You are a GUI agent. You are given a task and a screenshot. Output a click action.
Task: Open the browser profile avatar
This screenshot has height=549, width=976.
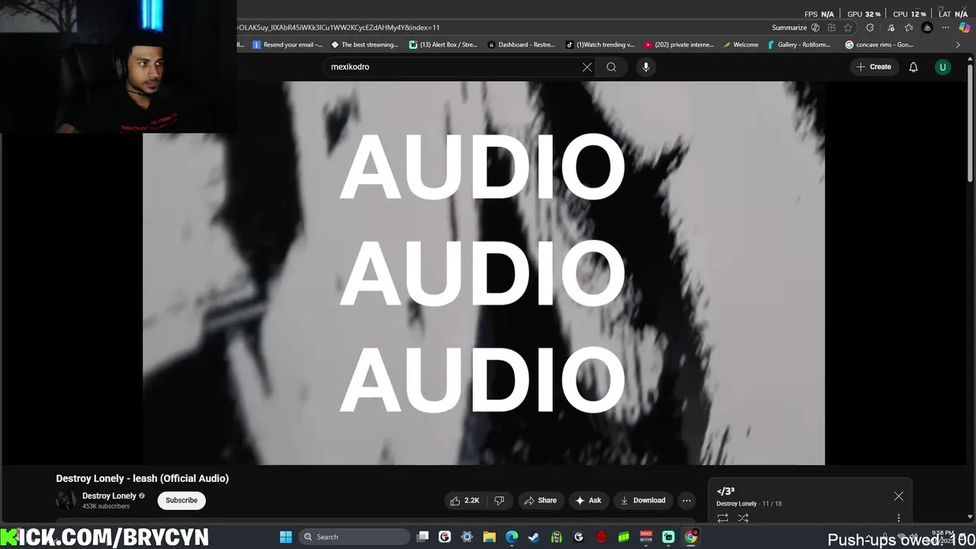click(927, 27)
